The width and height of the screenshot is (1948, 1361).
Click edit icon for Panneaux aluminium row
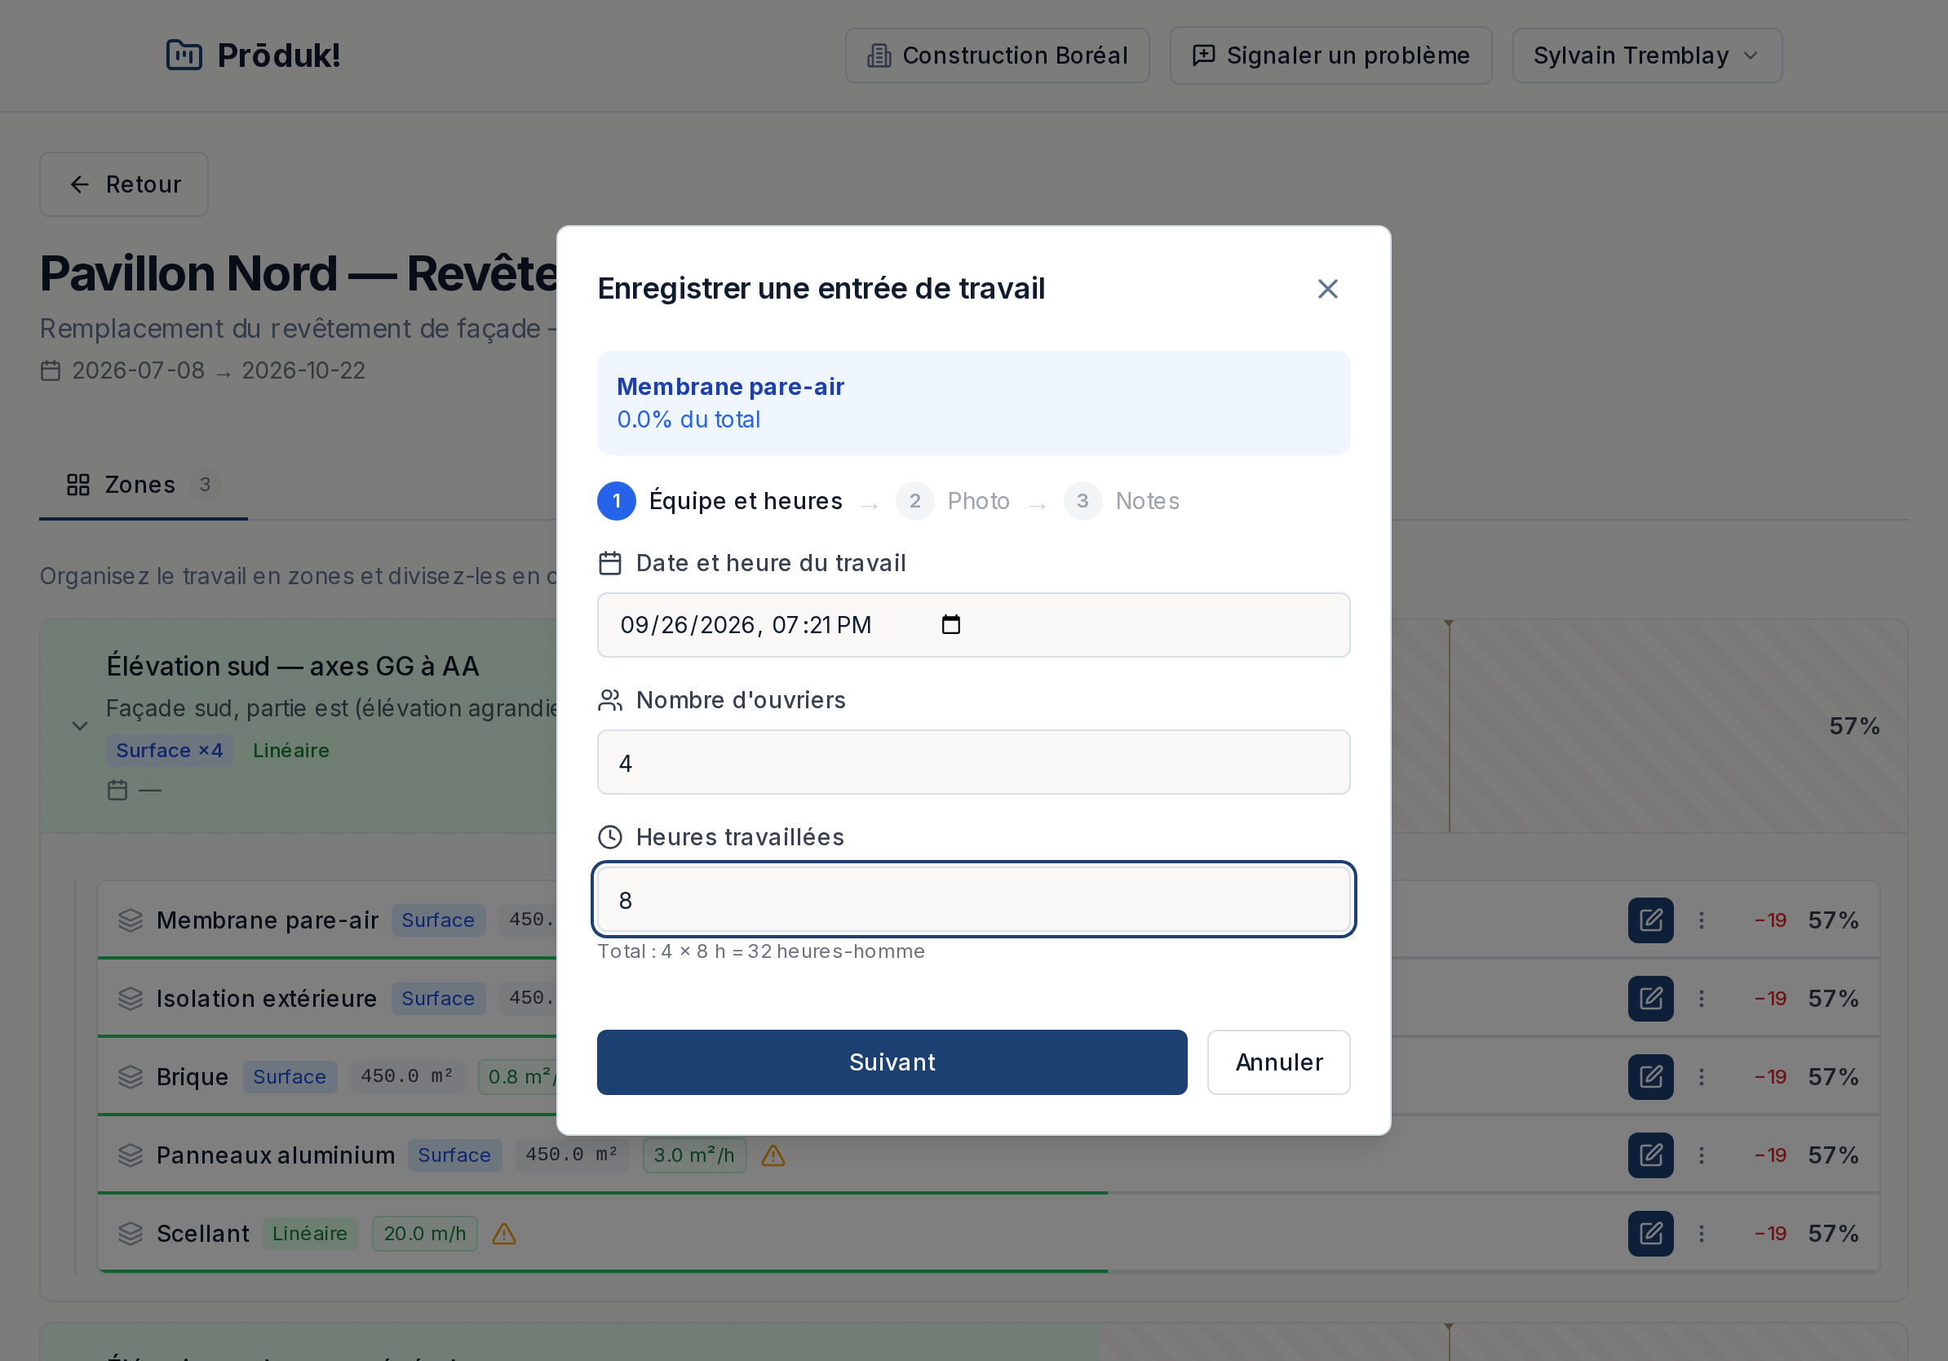1650,1155
